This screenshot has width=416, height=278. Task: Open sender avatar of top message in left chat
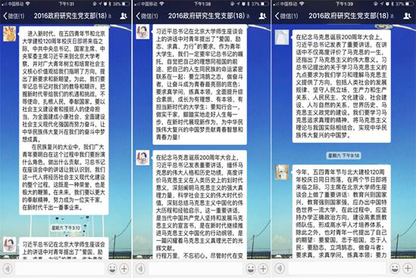(x=10, y=34)
